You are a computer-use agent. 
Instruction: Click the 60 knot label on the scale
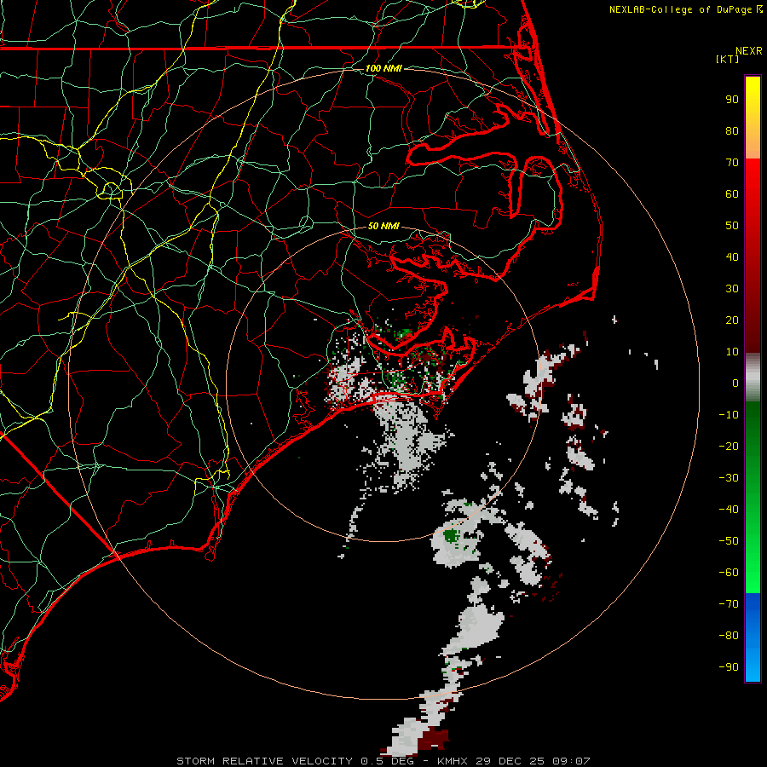click(x=732, y=193)
